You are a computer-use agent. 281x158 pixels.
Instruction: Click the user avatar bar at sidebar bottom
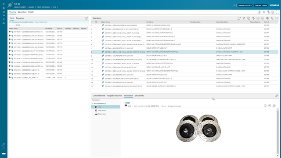coord(4,154)
